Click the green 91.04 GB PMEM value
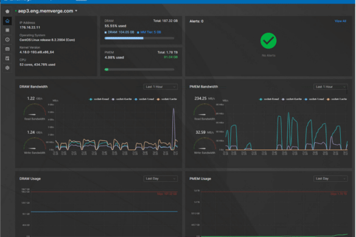The image size is (356, 237). (x=171, y=57)
